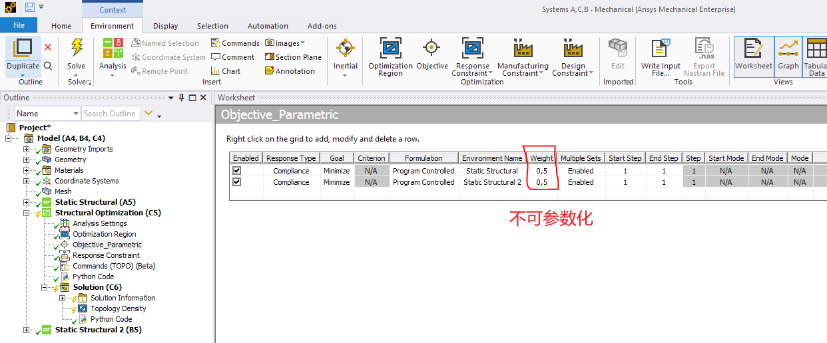Collapse the Solution (C6) node
Viewport: 827px width, 343px height.
[x=45, y=287]
